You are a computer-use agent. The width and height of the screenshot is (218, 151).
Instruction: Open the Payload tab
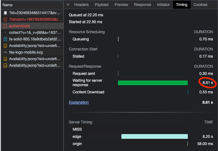pyautogui.click(x=102, y=5)
